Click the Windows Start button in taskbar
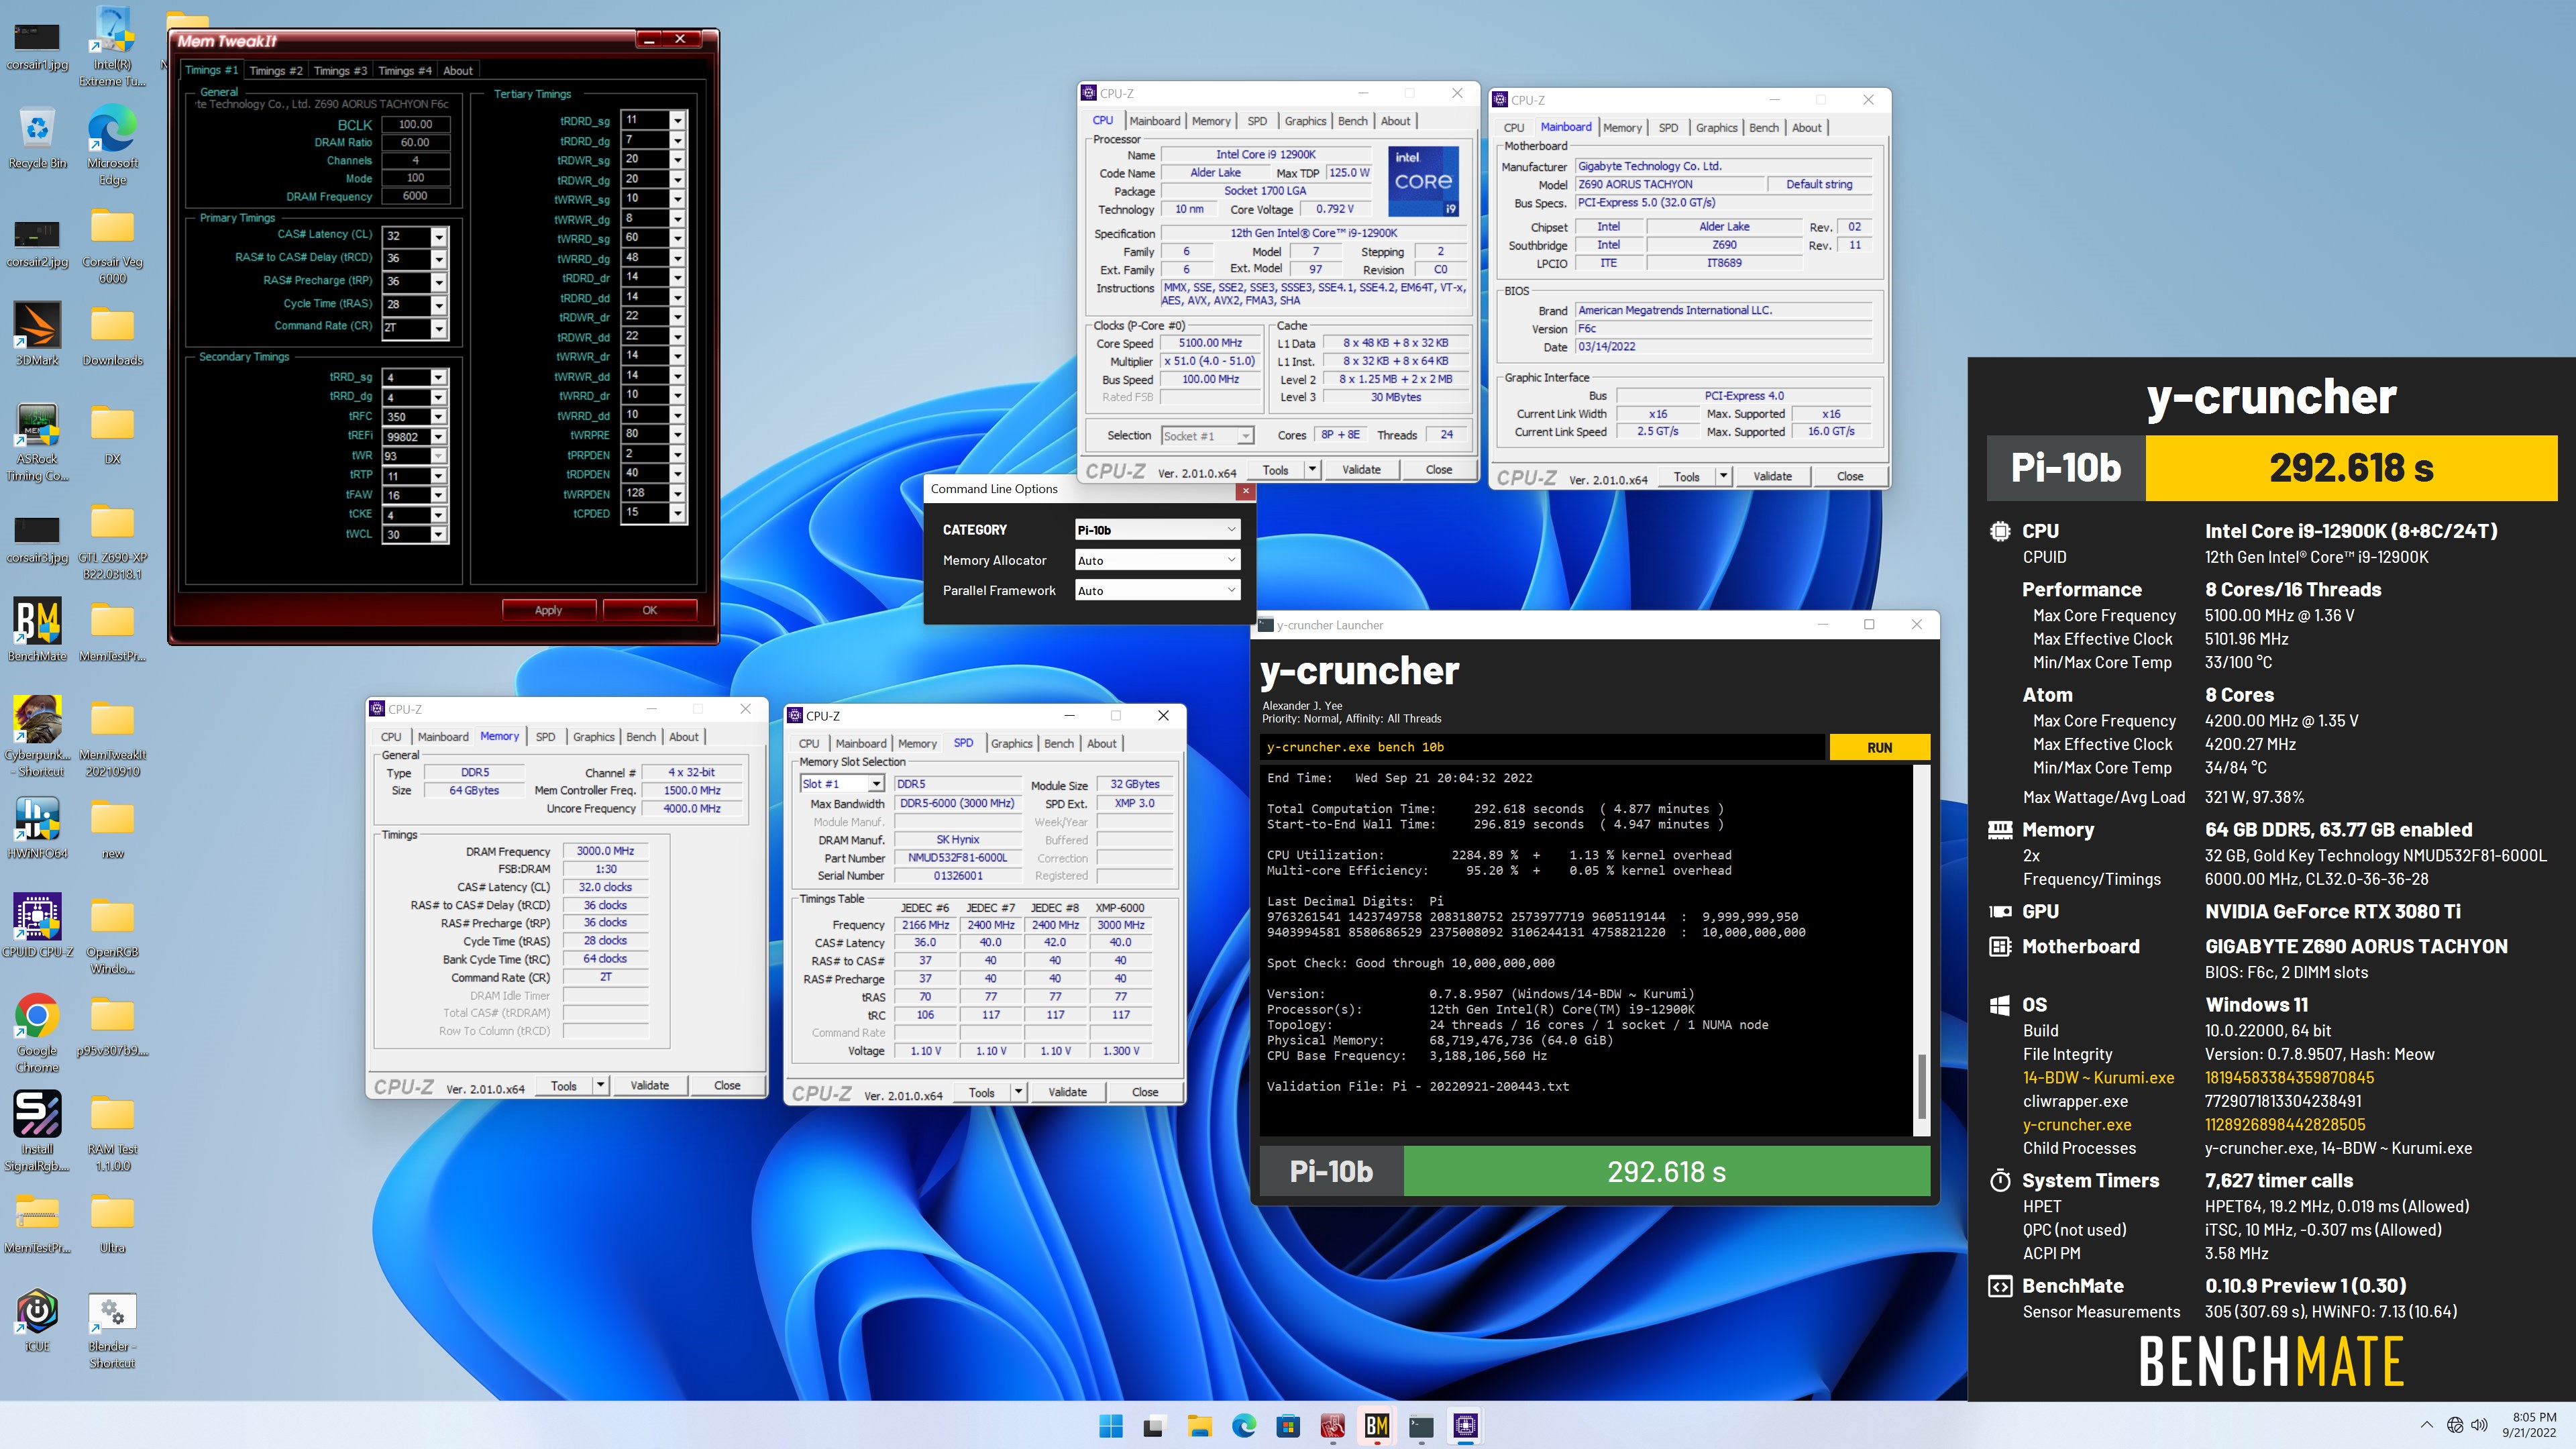The image size is (2576, 1449). coord(1110,1426)
